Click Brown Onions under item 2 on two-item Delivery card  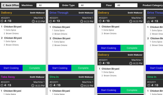tap(12, 45)
